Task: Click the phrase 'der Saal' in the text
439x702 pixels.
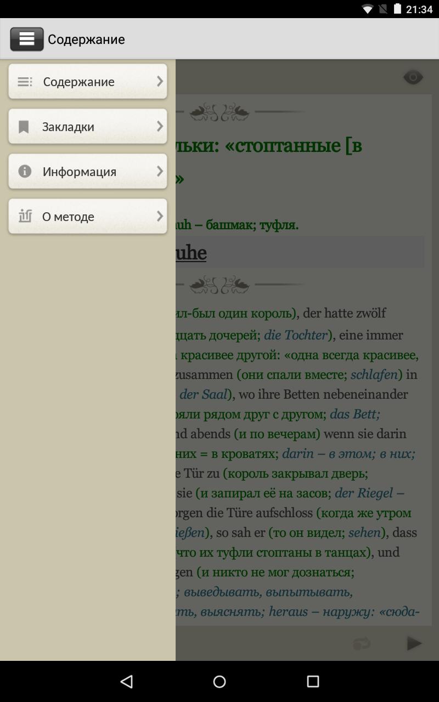Action: pos(204,394)
